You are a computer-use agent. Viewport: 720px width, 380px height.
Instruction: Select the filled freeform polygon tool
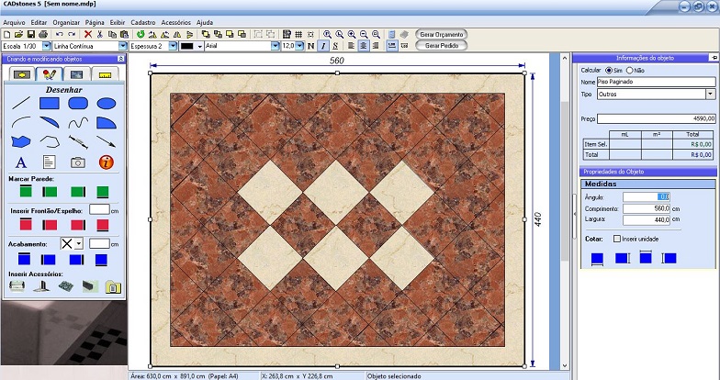click(20, 141)
